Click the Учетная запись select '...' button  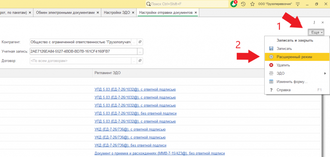point(140,51)
